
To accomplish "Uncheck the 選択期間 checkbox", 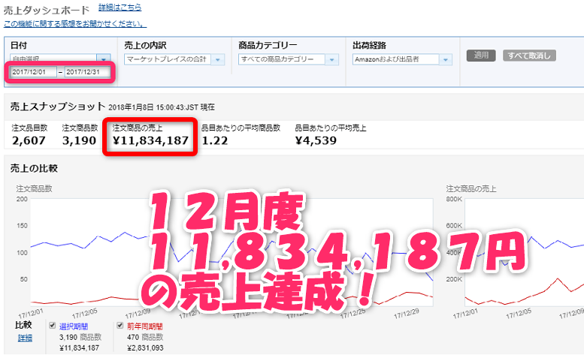I will tap(52, 326).
